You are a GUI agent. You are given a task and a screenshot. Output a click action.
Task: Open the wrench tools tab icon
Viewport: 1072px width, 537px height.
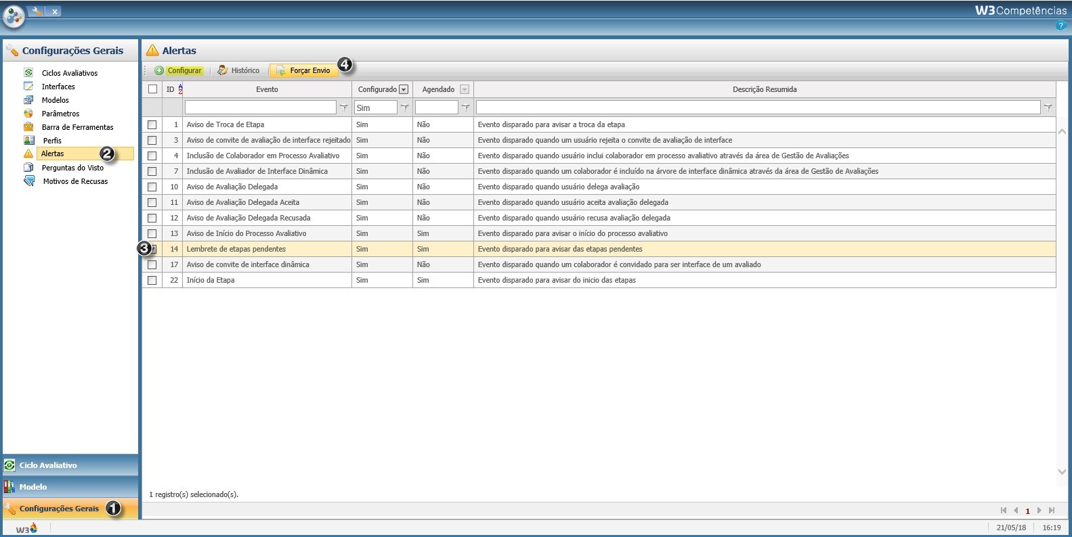(37, 11)
